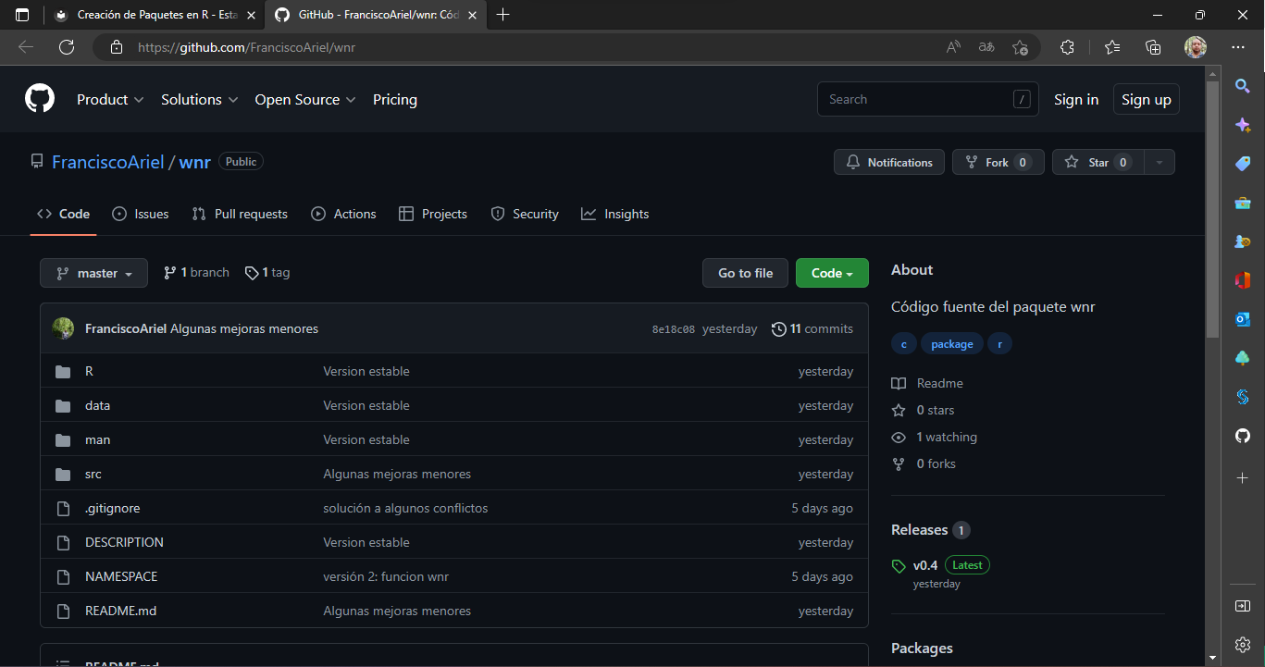Screen dimensions: 1265x667
Task: Open the Tools briefcase sidebar icon
Action: pyautogui.click(x=1243, y=203)
